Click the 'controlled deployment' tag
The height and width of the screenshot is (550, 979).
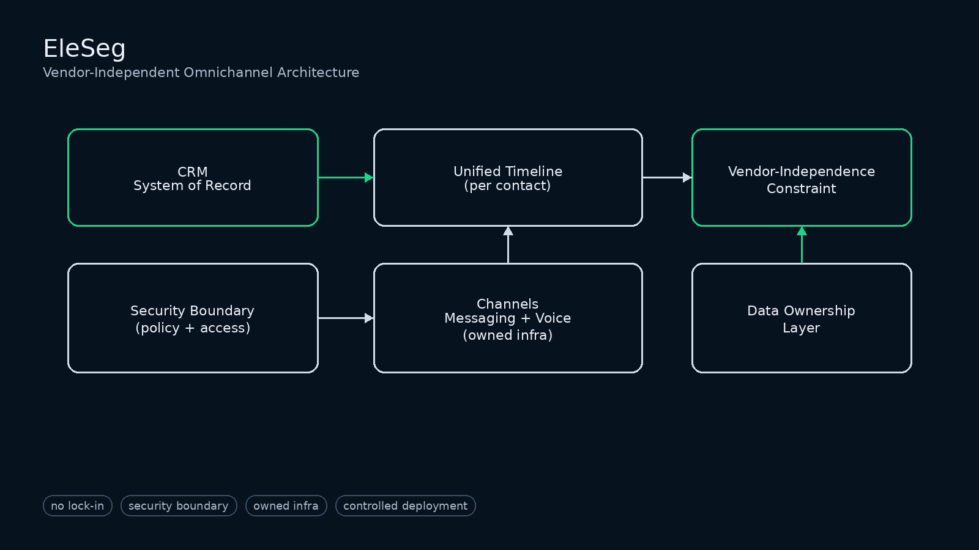pyautogui.click(x=405, y=506)
